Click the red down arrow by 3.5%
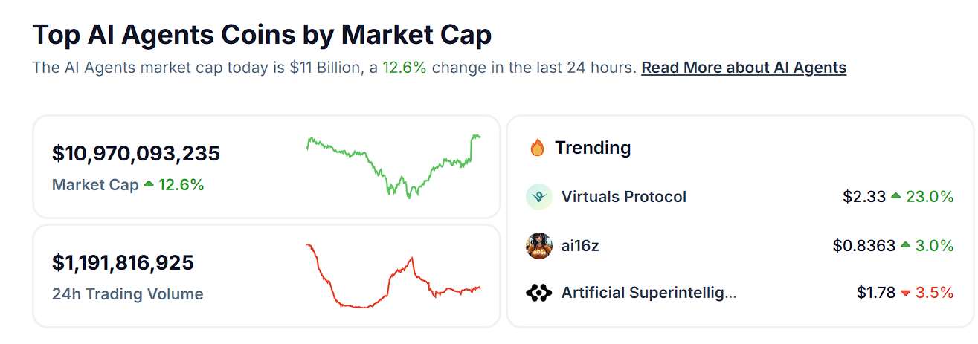 [x=905, y=293]
